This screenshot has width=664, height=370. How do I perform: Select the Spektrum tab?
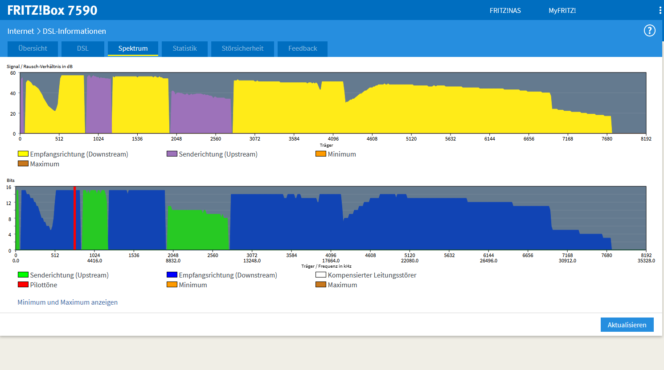click(x=133, y=48)
